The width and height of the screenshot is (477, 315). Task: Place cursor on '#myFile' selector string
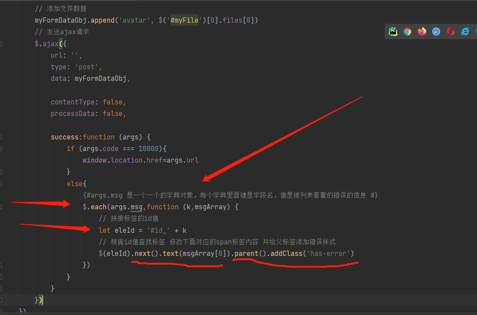tap(184, 20)
